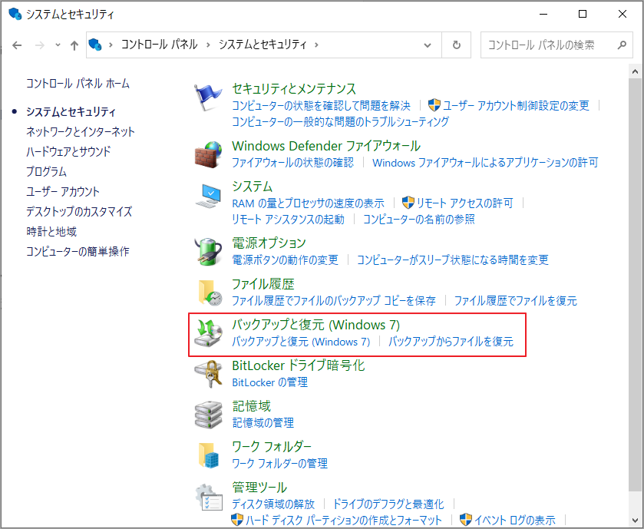
Task: Open ハード ディスク パーティションの作成とフォーマット link
Action: (344, 521)
